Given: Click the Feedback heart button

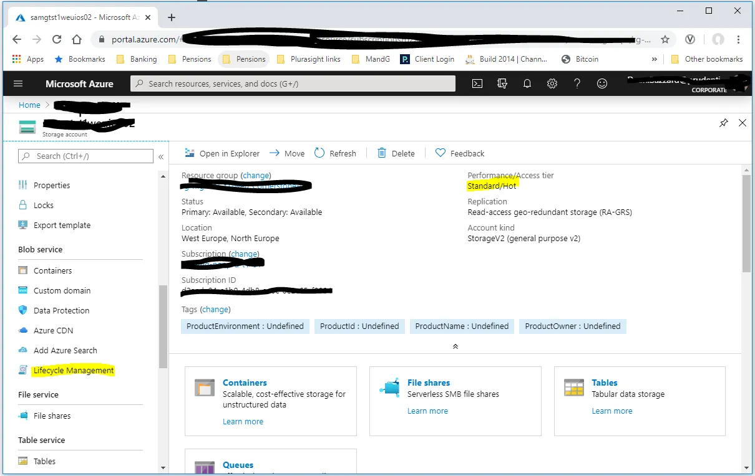Looking at the screenshot, I should [x=460, y=153].
